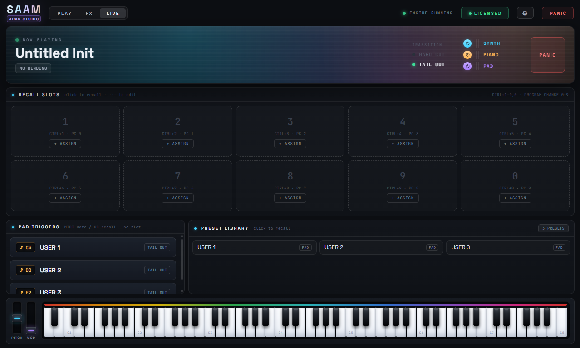The image size is (580, 348).
Task: Click the 3 PRESETS count badge
Action: [x=553, y=228]
